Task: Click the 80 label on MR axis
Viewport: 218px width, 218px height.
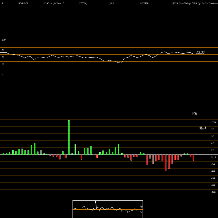Action: click(x=213, y=129)
